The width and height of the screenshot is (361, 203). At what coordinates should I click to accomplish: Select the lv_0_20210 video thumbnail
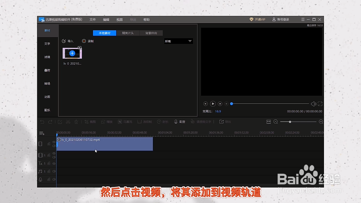click(72, 53)
